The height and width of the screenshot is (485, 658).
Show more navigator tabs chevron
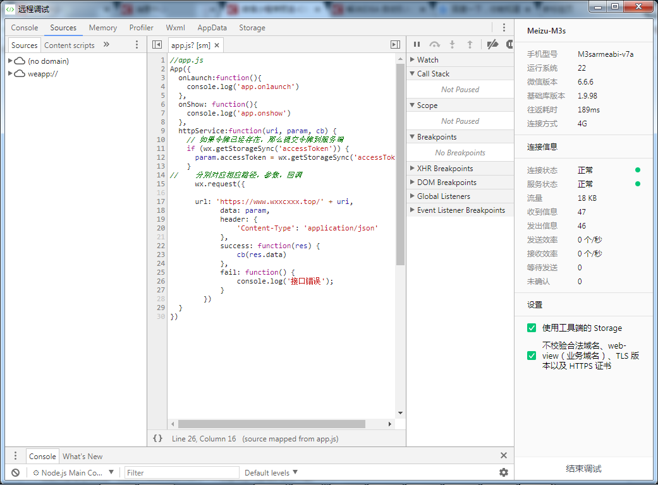pos(107,44)
